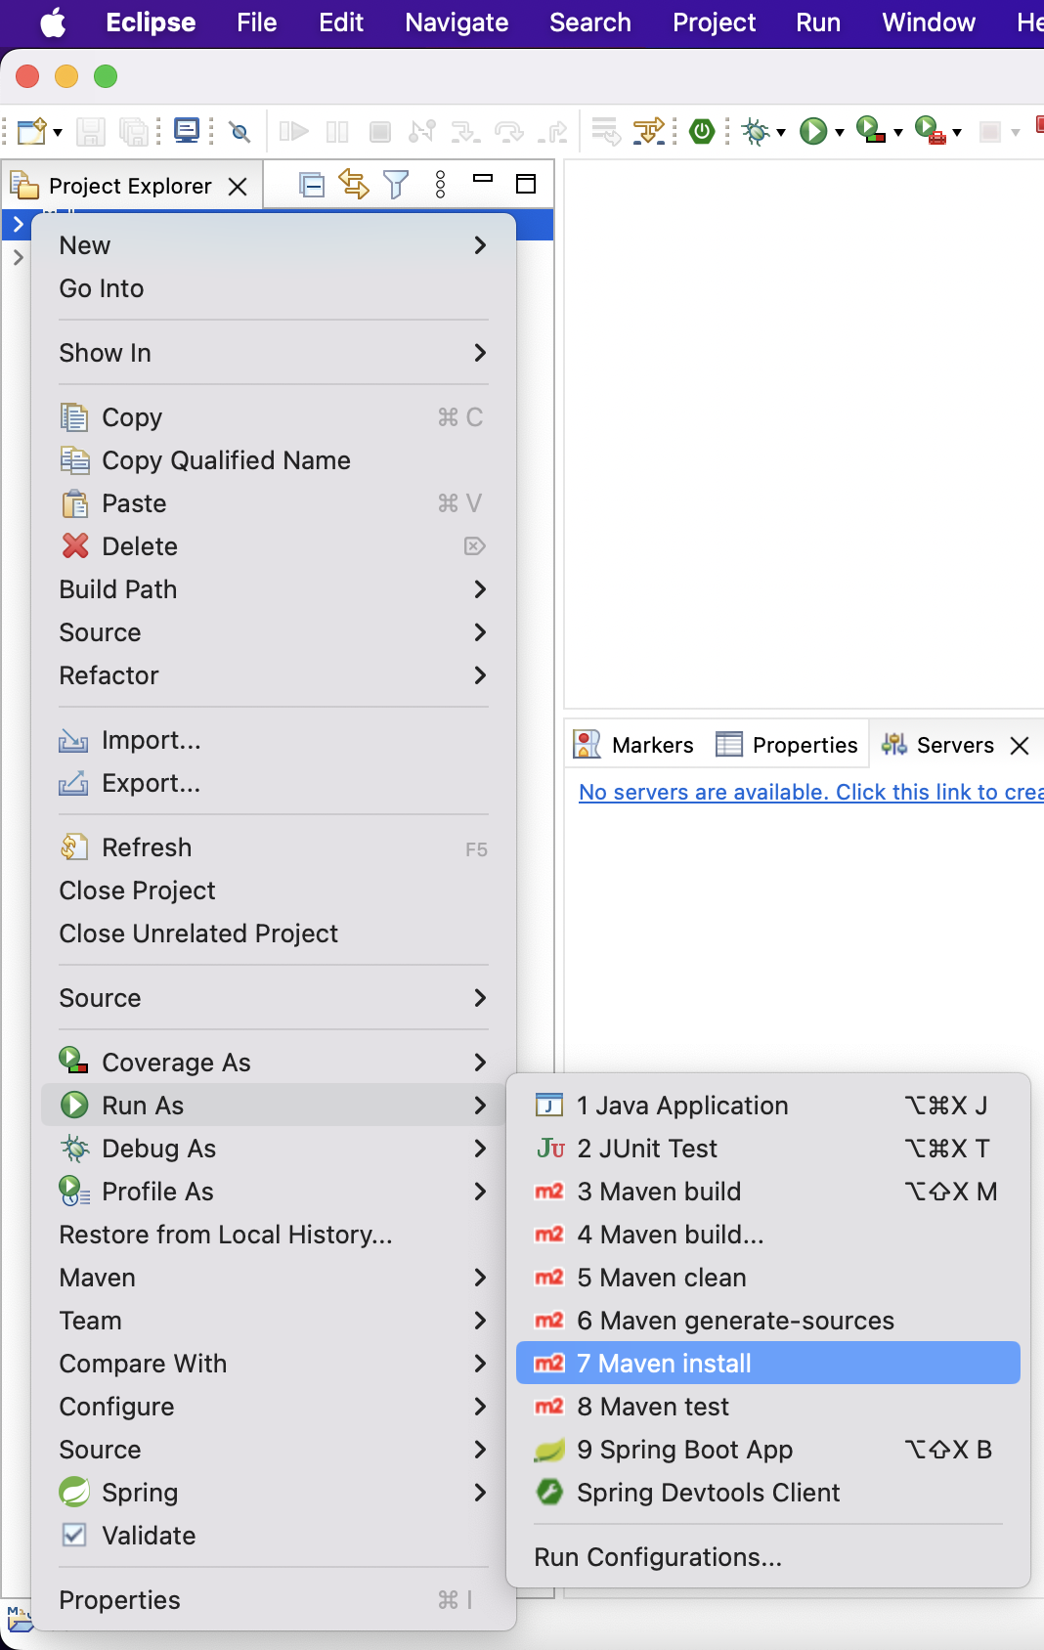Image resolution: width=1044 pixels, height=1650 pixels.
Task: Click the Debug bug toolbar icon
Action: coord(755,131)
